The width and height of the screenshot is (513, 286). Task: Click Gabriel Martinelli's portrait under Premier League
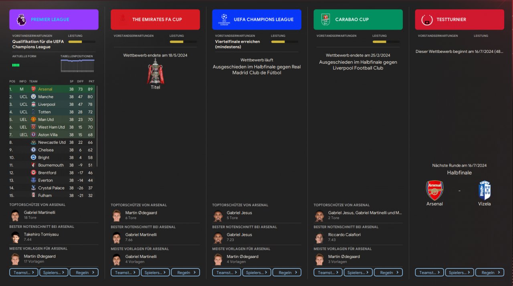click(15, 215)
